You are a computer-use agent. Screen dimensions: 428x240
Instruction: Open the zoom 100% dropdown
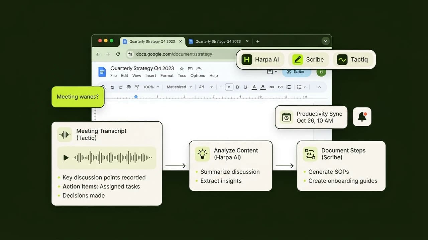click(151, 87)
